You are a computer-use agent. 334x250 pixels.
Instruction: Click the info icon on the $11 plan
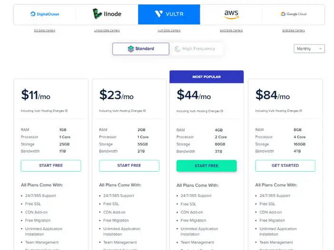66,111
